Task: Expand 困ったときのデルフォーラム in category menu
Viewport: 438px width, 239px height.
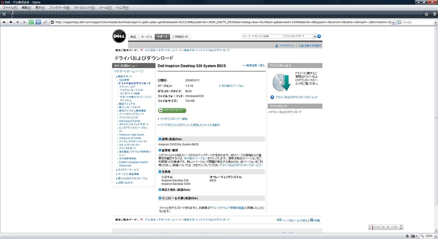Action: click(132, 178)
